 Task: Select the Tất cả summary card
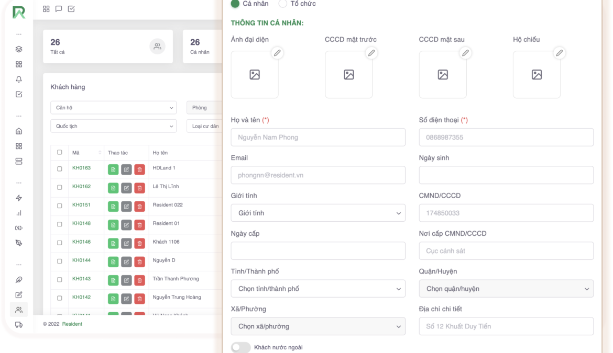pos(107,46)
